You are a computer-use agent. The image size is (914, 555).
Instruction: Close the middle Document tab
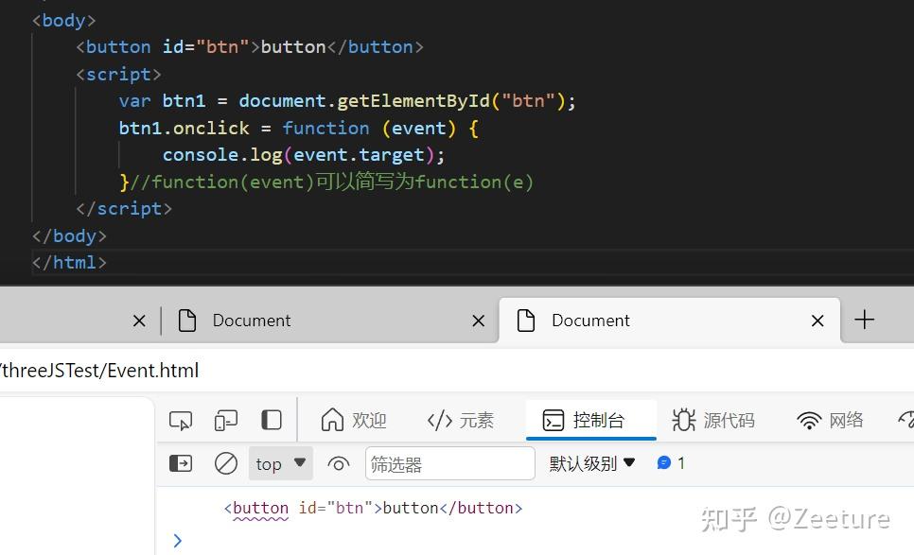coord(479,321)
